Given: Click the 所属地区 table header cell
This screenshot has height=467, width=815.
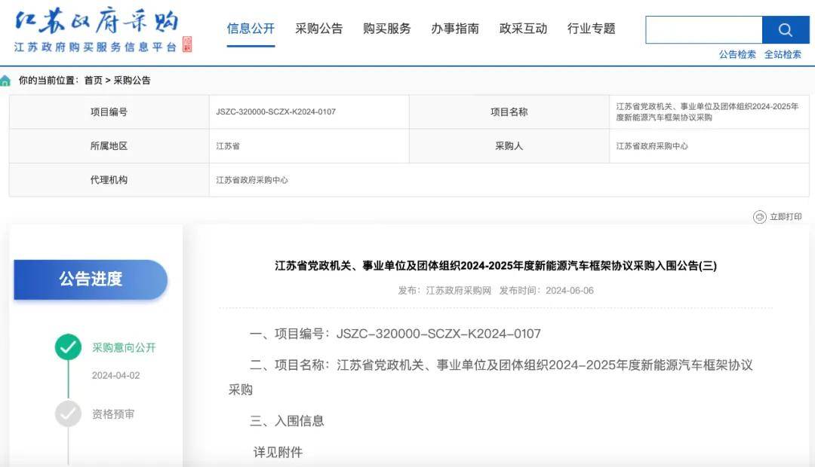Looking at the screenshot, I should (109, 146).
